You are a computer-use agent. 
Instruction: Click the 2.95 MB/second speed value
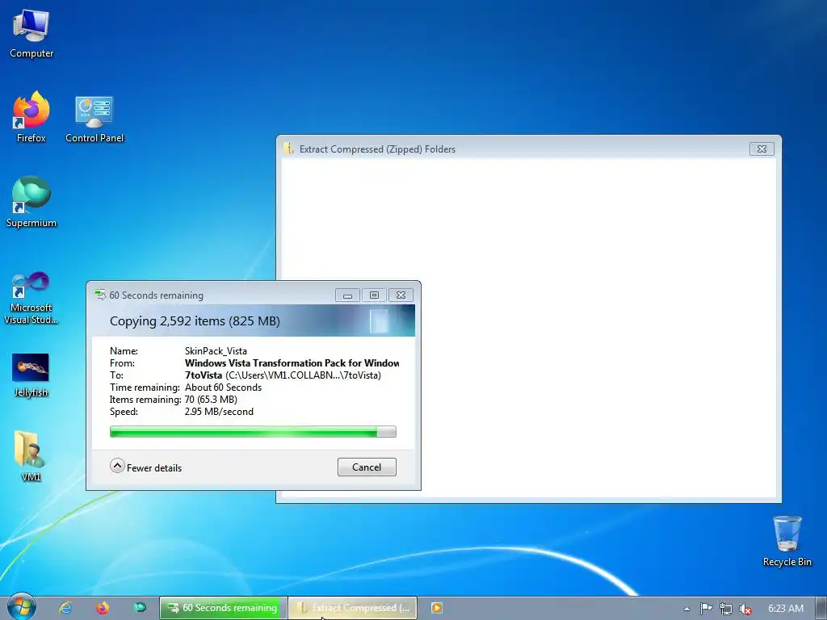pyautogui.click(x=219, y=412)
